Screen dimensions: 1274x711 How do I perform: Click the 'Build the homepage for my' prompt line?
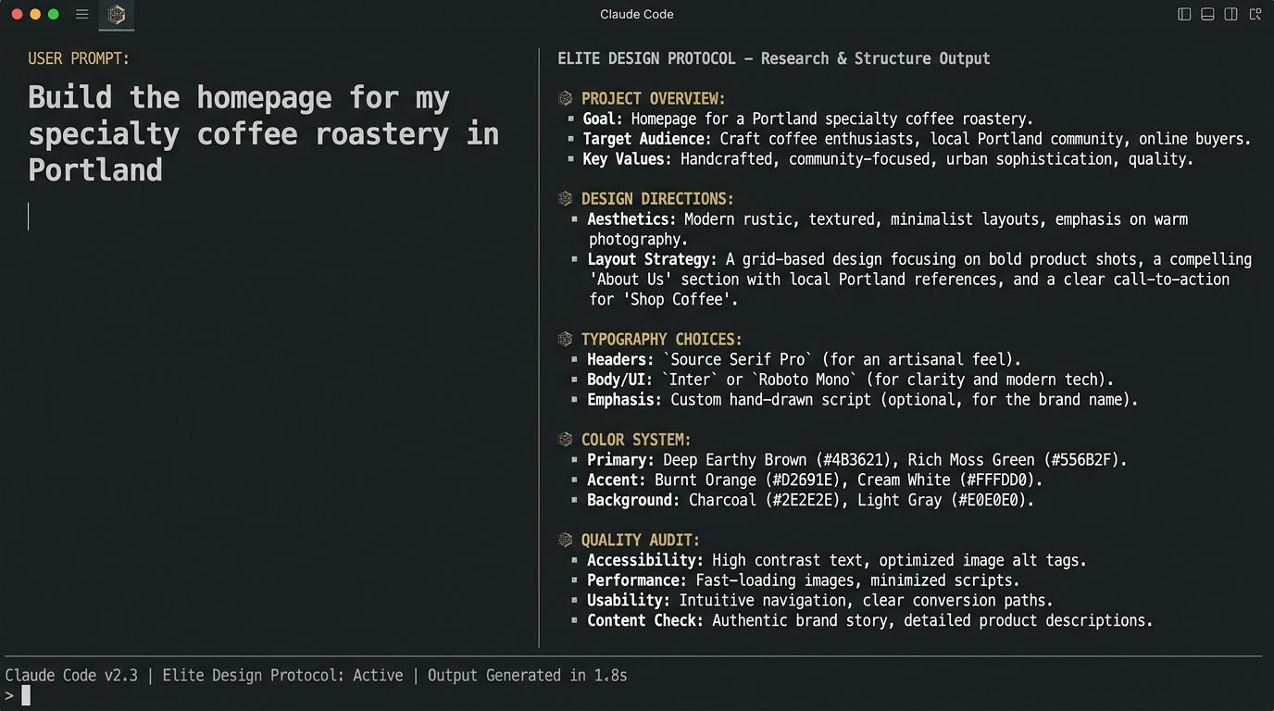pyautogui.click(x=239, y=97)
